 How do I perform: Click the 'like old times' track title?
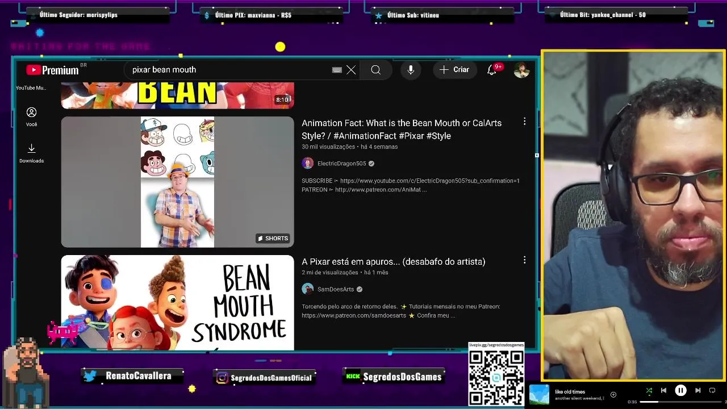pos(570,391)
